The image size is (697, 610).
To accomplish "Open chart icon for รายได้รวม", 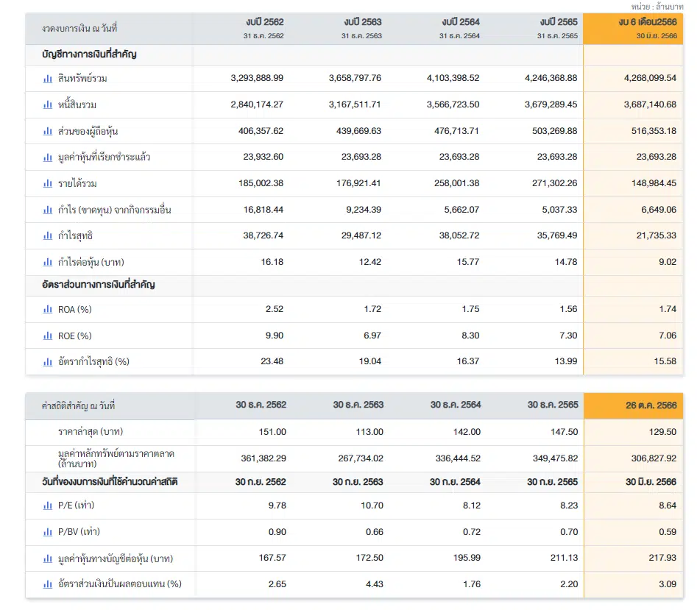I will [x=48, y=183].
